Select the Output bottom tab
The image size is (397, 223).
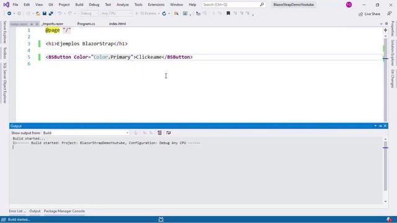(x=35, y=211)
